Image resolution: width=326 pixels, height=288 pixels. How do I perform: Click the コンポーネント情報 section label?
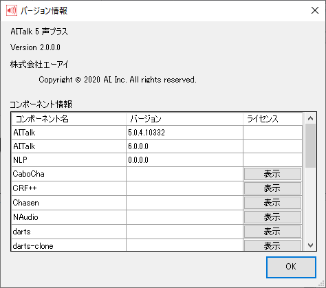tap(41, 104)
